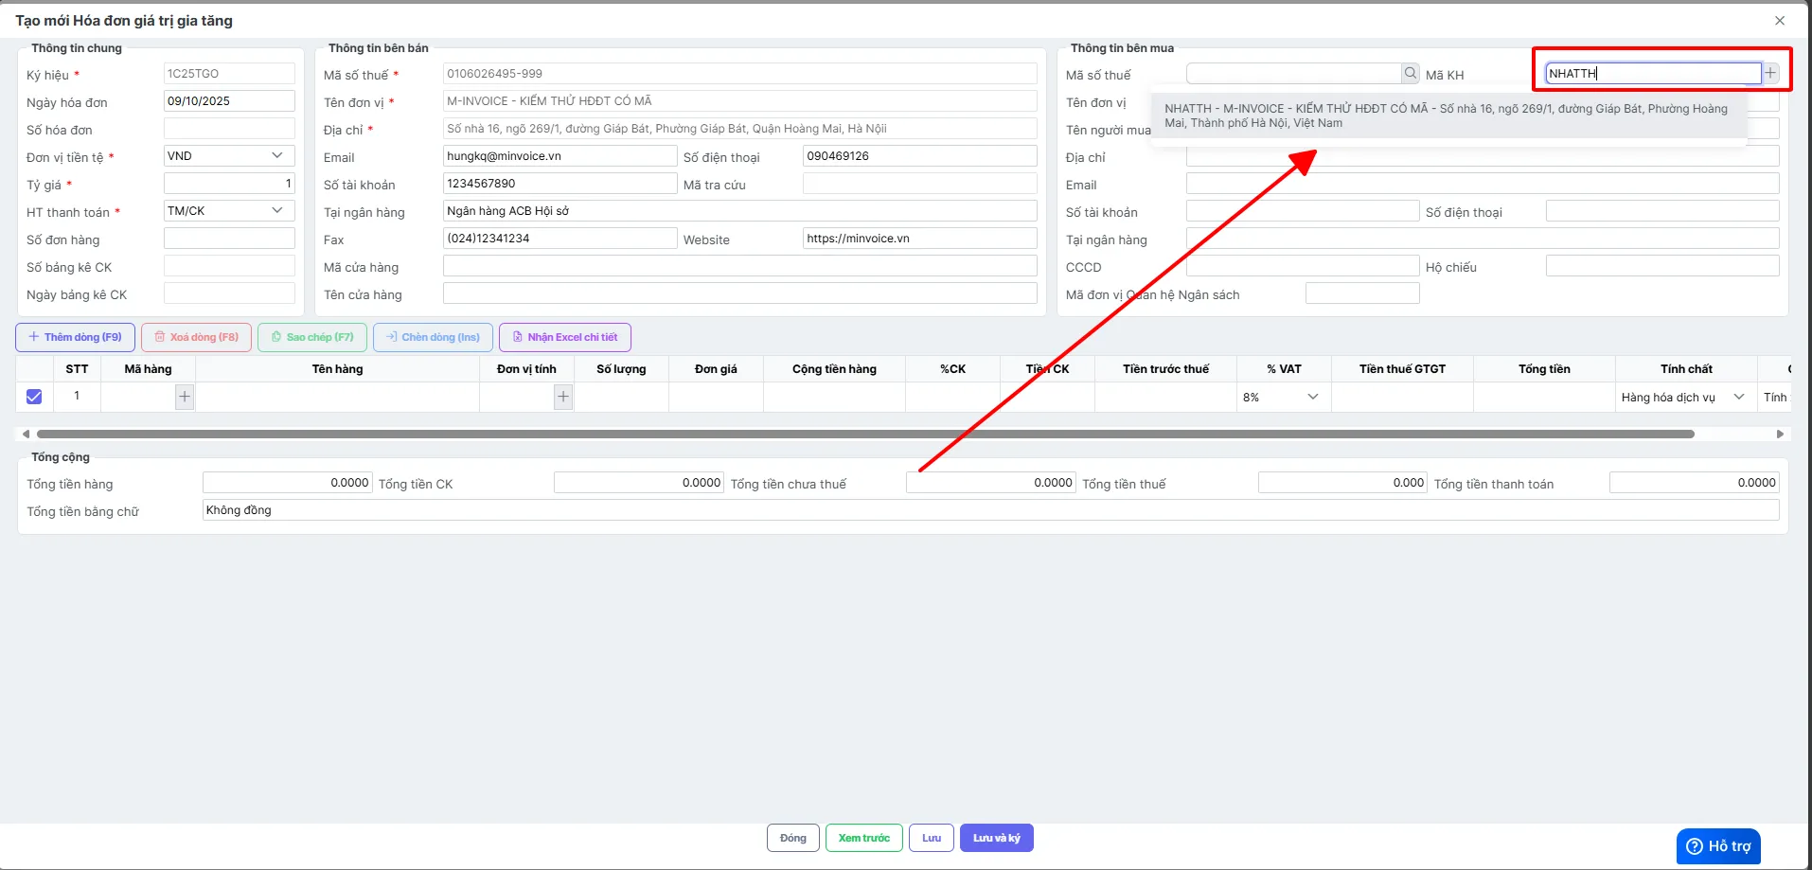Open the Đơn vị tiền tệ VND dropdown
Screen dimensions: 1812x870
tap(229, 156)
